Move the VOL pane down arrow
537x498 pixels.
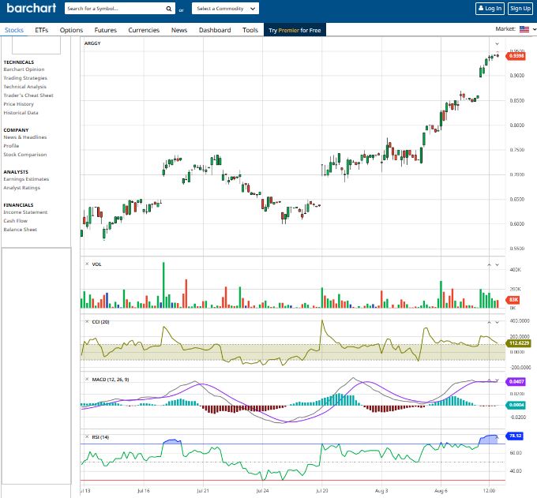click(497, 264)
